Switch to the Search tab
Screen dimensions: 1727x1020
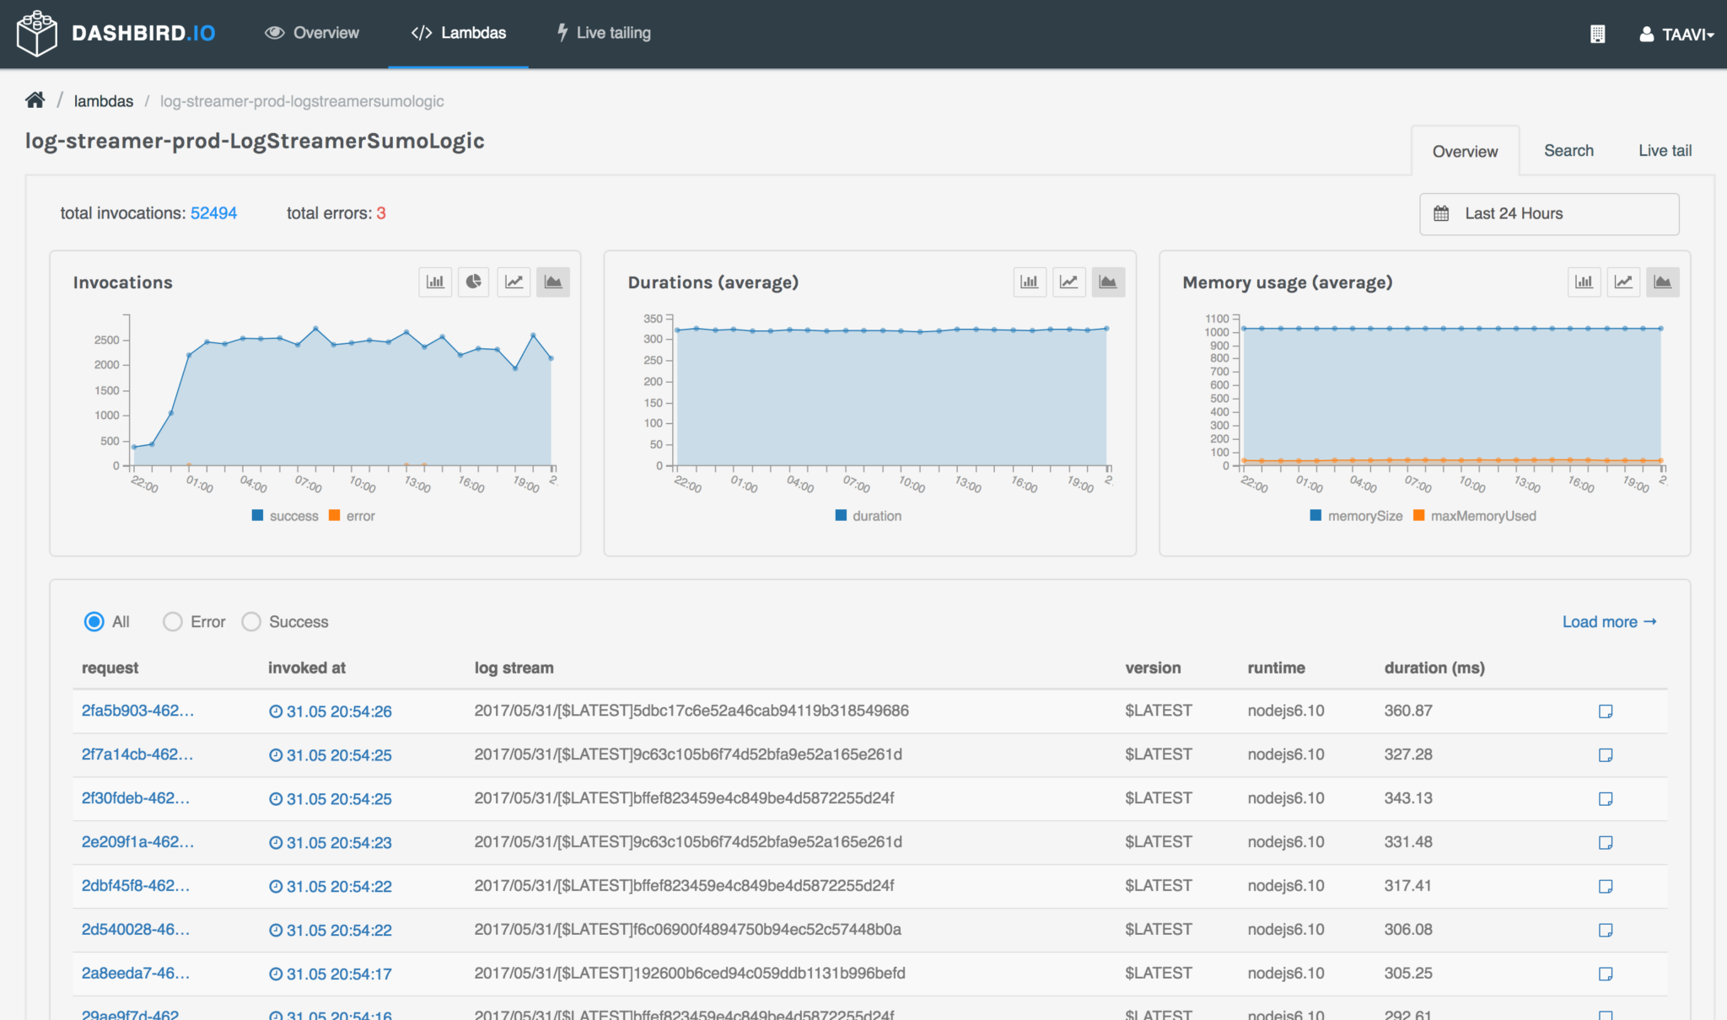point(1568,150)
